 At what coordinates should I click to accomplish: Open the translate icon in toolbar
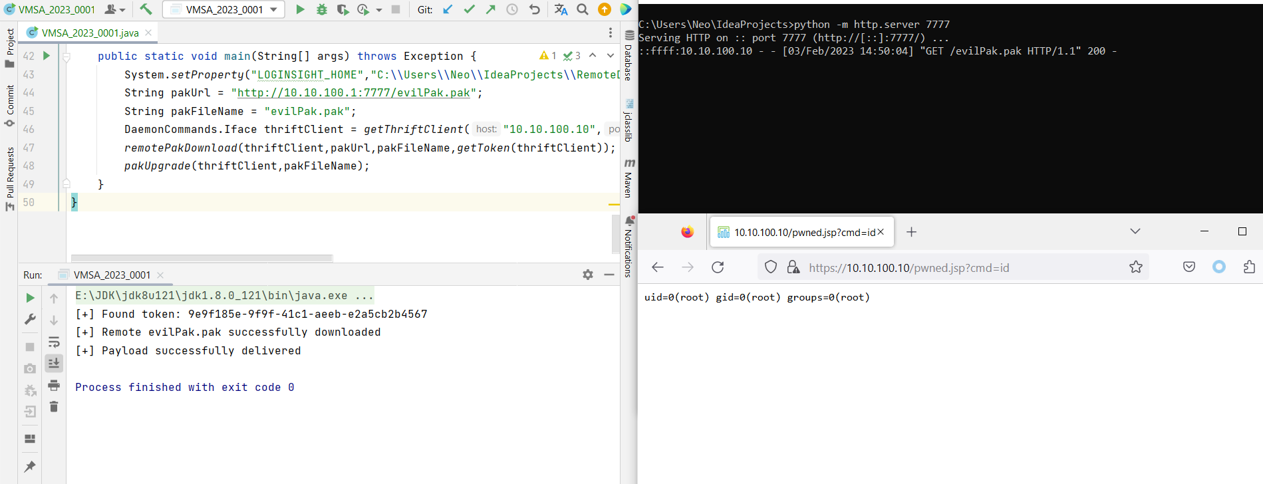point(561,9)
